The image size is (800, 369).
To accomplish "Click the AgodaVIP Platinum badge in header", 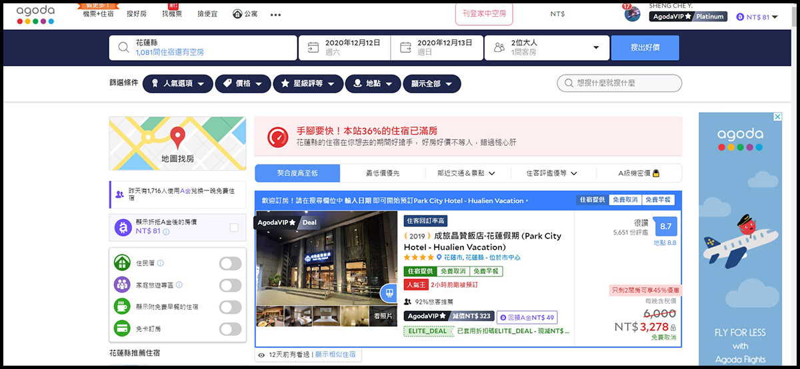I will pyautogui.click(x=689, y=17).
